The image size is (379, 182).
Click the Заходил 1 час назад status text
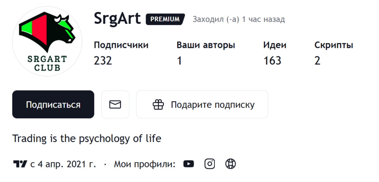coord(239,19)
